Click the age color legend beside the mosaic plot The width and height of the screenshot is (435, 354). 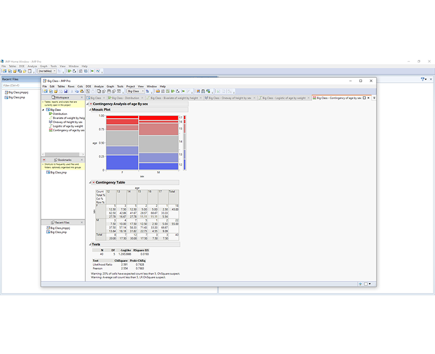pyautogui.click(x=185, y=139)
